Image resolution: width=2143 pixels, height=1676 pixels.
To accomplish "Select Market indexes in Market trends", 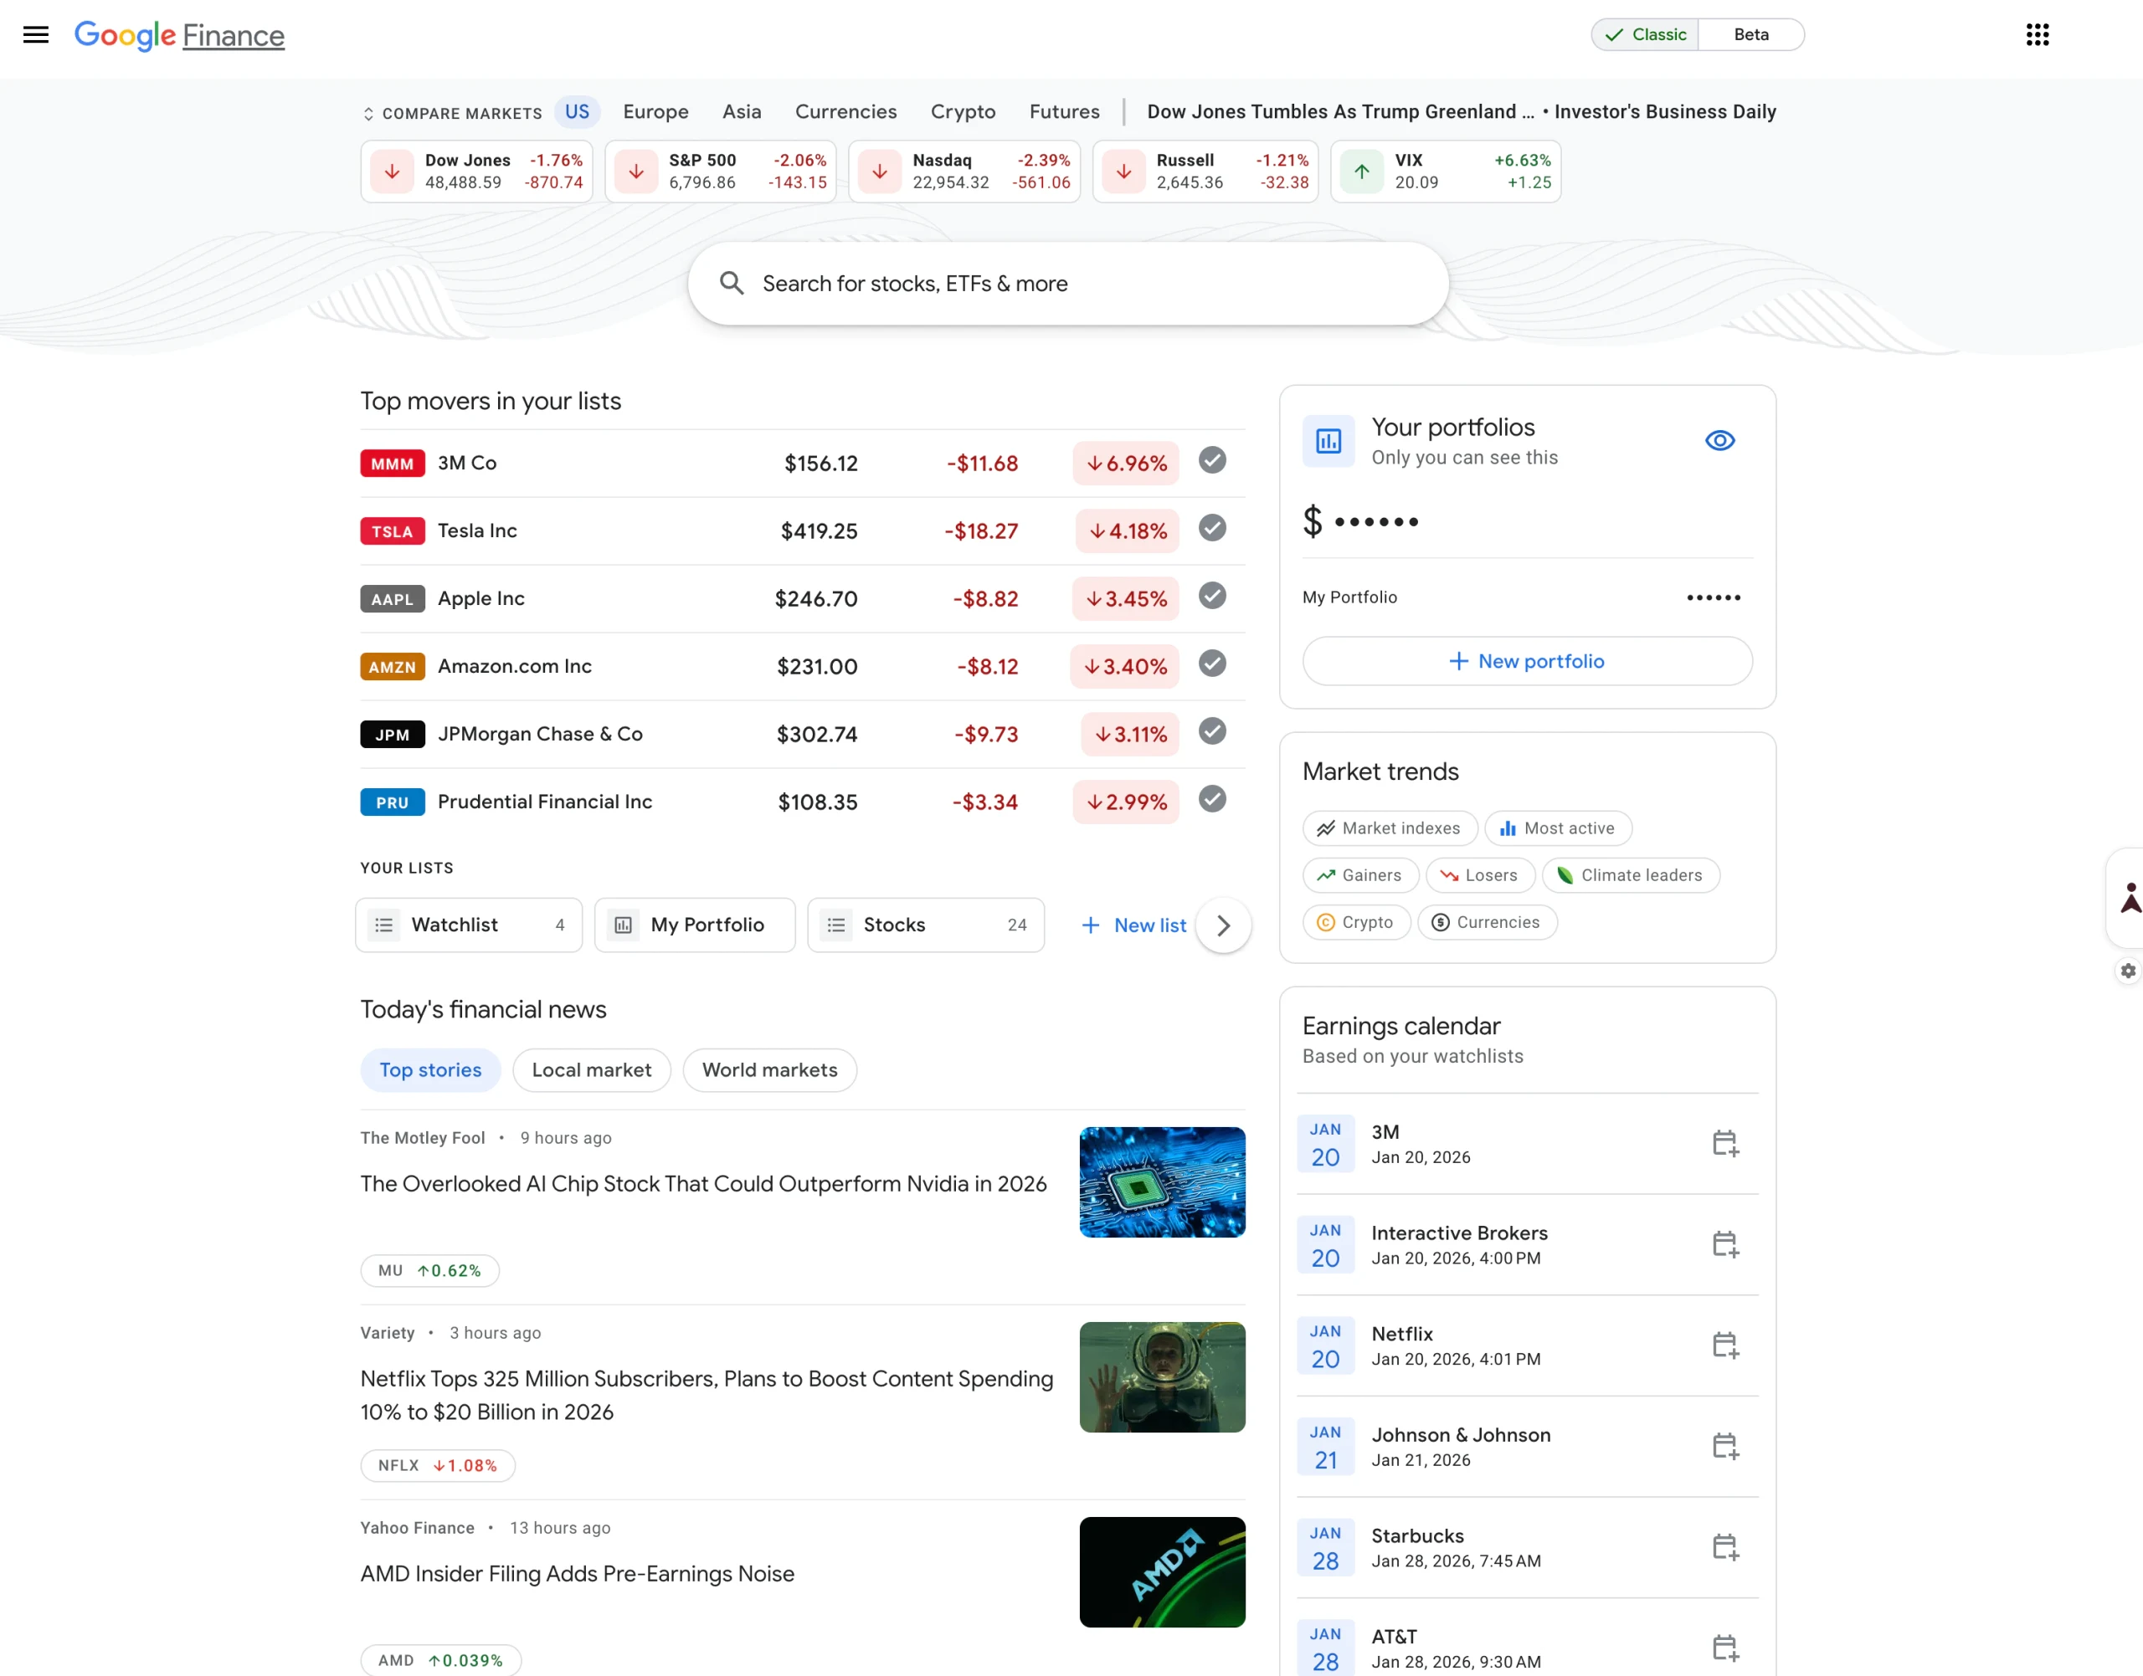I will (x=1389, y=828).
